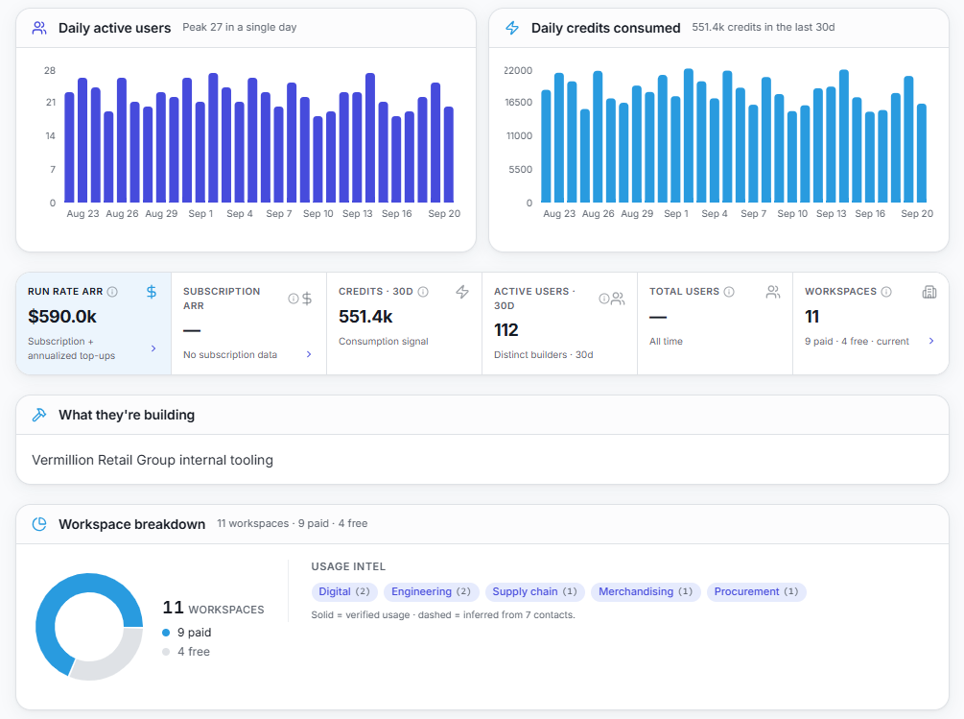Expand the Workspaces card chevron
964x719 pixels.
tap(931, 341)
